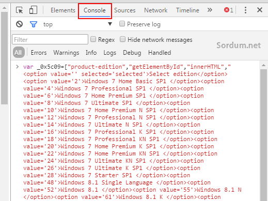This screenshot has height=201, width=268.
Task: Filter console by Errors
Action: click(39, 53)
